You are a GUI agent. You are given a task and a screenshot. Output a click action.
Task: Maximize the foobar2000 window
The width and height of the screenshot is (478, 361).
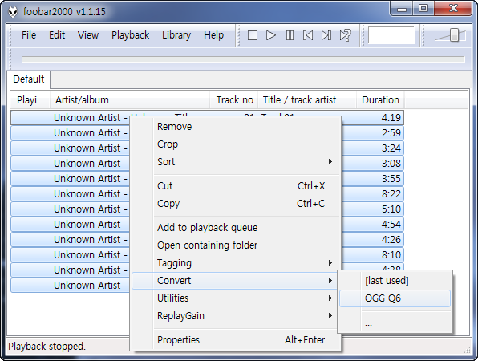coord(423,9)
